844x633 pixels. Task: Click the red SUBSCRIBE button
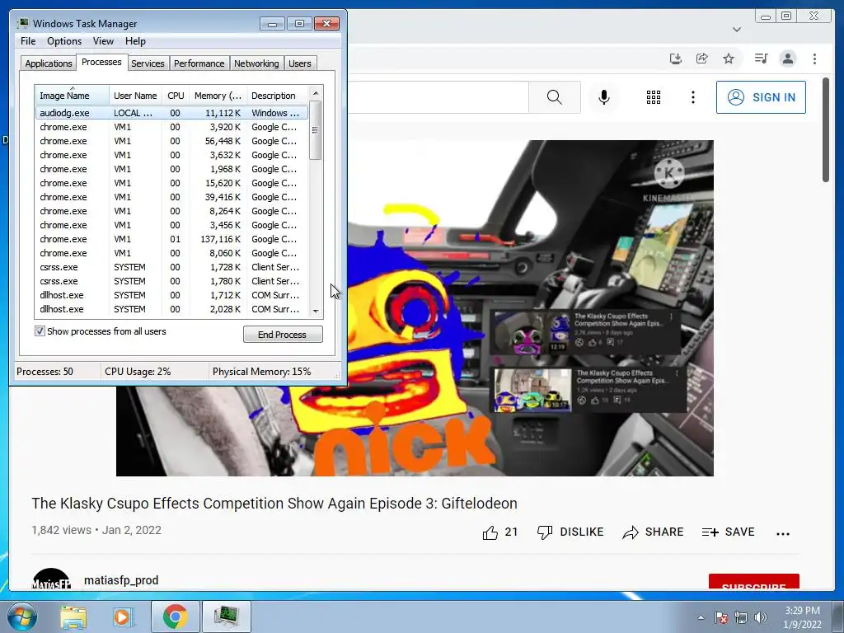click(753, 582)
